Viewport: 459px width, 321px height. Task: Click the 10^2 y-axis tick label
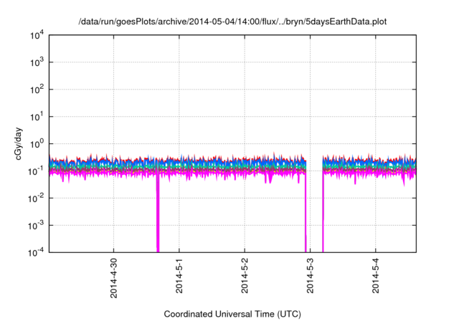pos(37,90)
